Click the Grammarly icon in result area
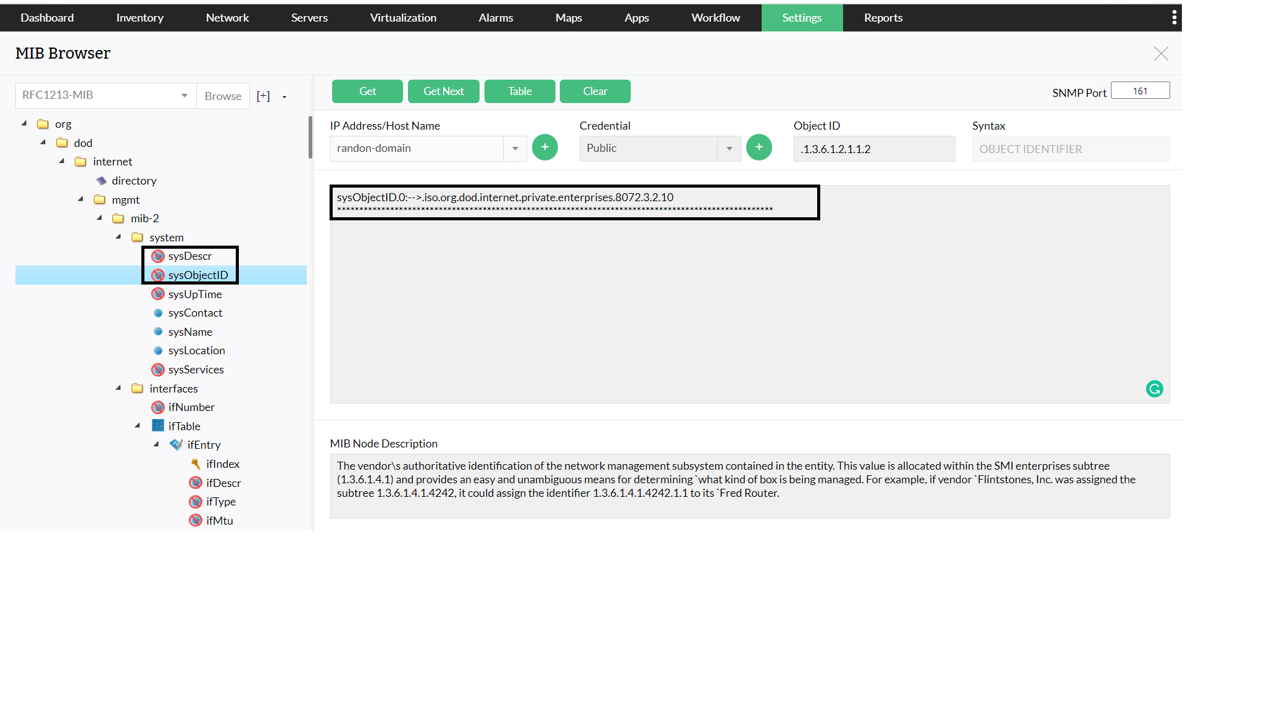 (1154, 389)
